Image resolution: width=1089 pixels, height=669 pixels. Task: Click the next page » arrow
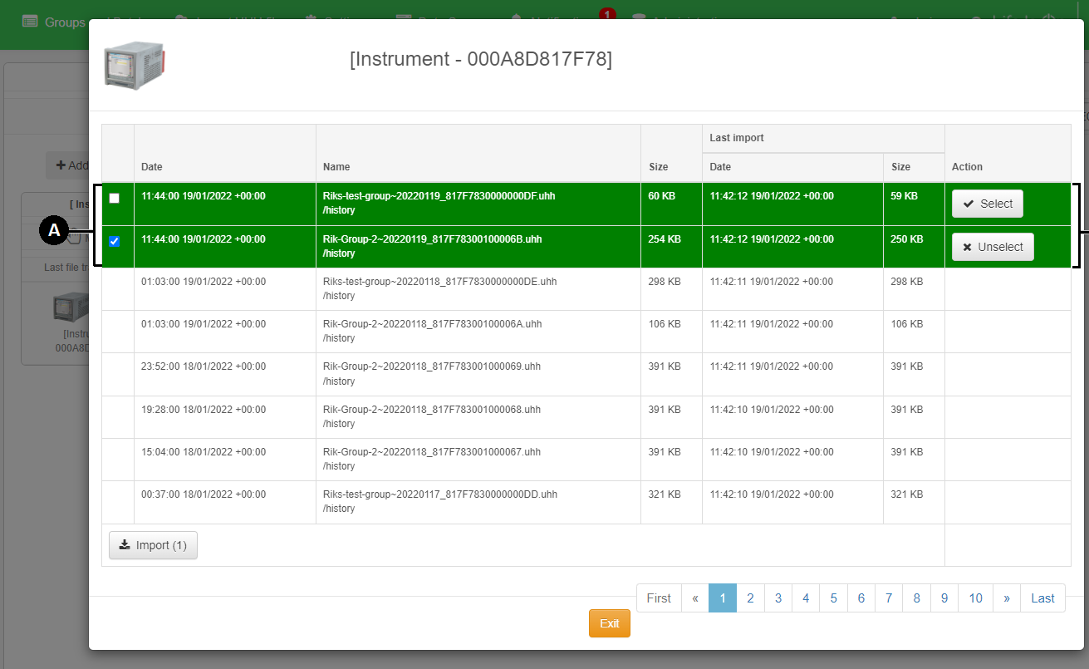tap(1006, 598)
